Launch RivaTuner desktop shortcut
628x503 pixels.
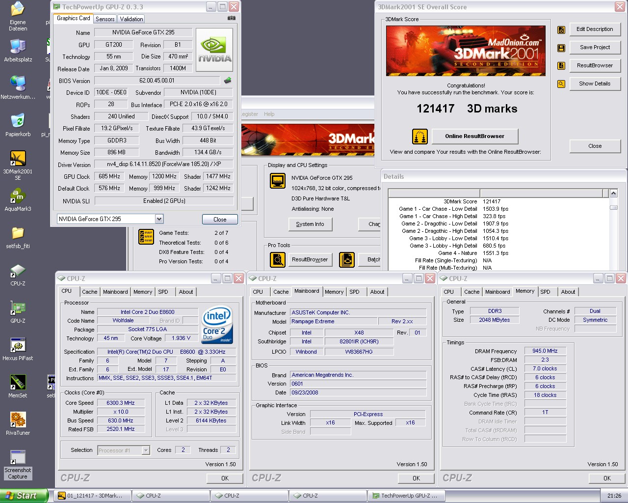[x=18, y=423]
